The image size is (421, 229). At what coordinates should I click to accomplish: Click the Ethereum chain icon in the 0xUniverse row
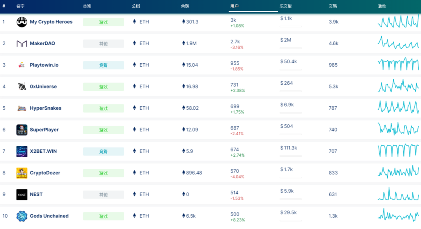[135, 86]
